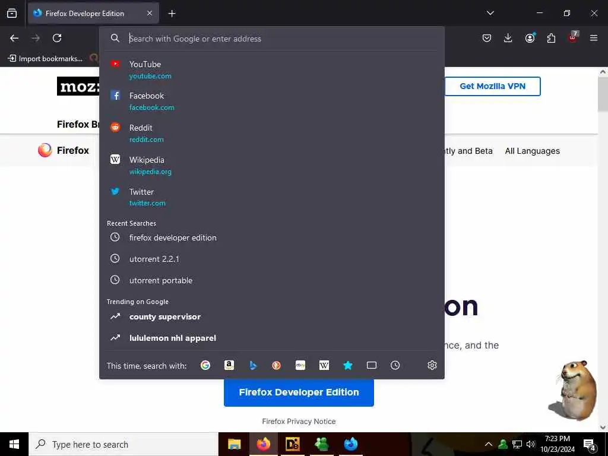Search this time with Amazon
The height and width of the screenshot is (456, 608).
coord(229,365)
